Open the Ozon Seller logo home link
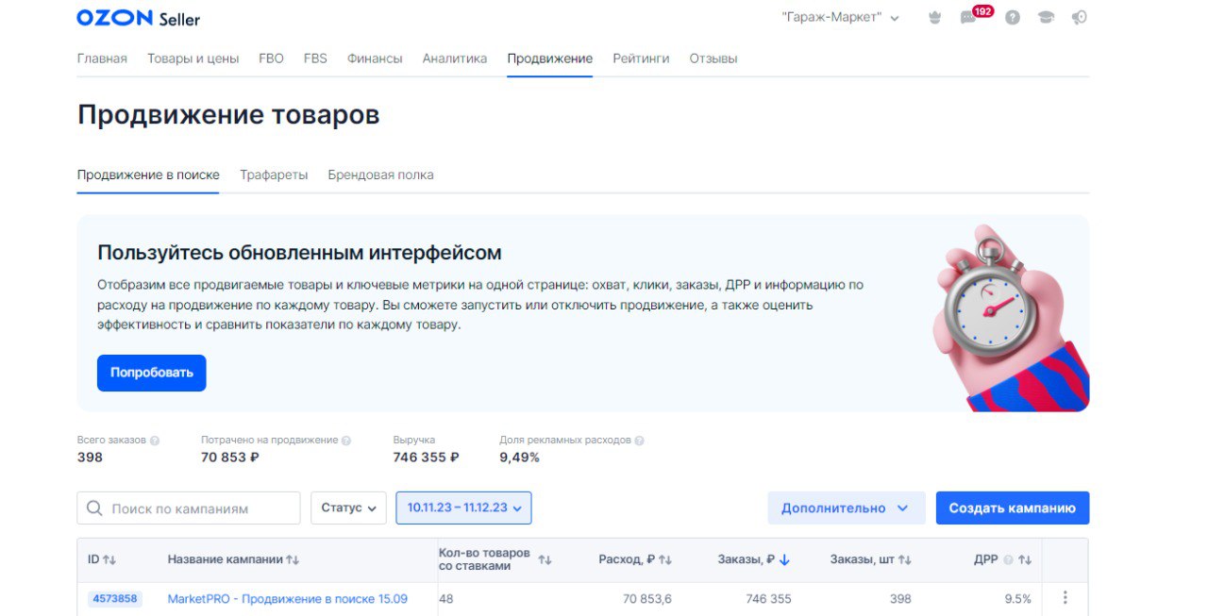This screenshot has height=616, width=1208. (x=138, y=18)
